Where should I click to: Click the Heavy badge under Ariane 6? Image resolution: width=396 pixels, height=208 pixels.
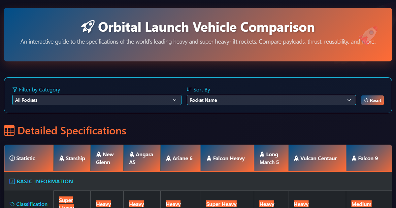click(173, 204)
